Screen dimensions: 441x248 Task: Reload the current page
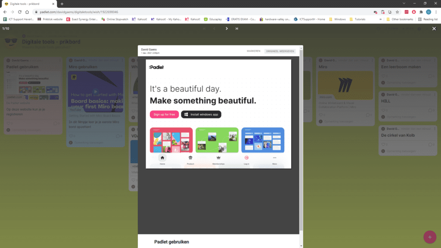tap(20, 12)
